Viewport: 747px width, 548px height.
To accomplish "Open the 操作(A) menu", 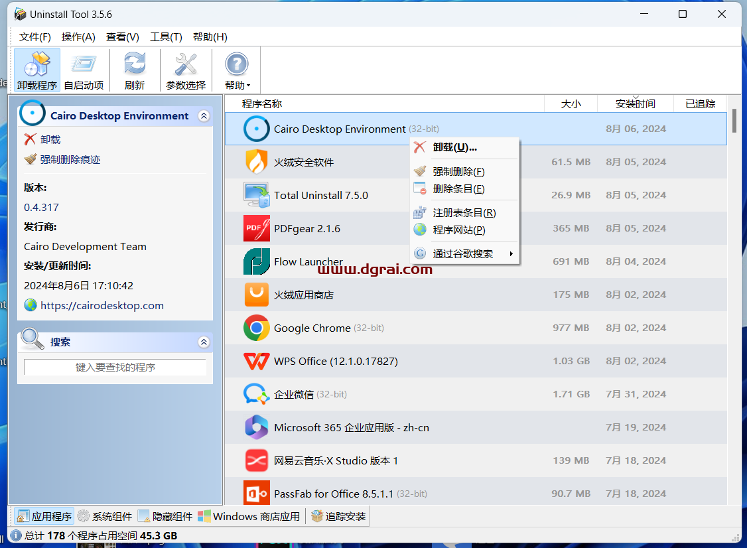I will tap(78, 36).
